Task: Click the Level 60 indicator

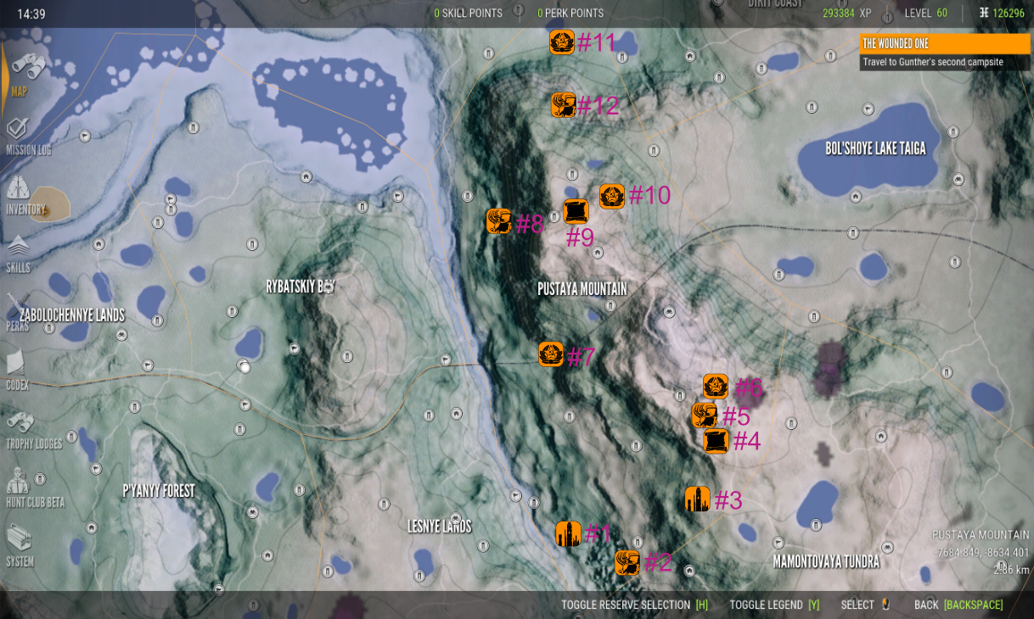Action: (926, 14)
